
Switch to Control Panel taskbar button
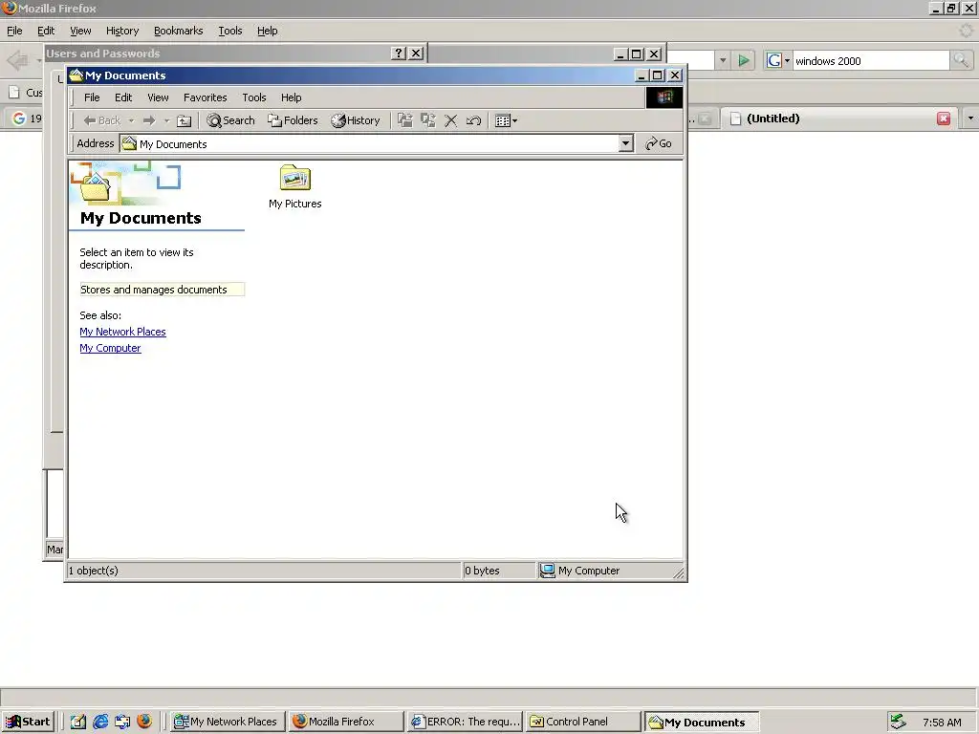coord(582,722)
